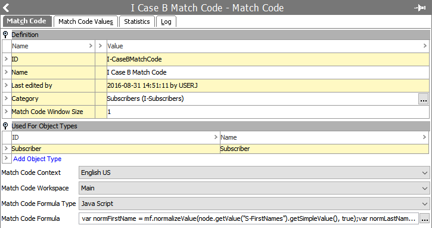This screenshot has height=228, width=432.
Task: Click the ID row arrow marker
Action: point(6,59)
